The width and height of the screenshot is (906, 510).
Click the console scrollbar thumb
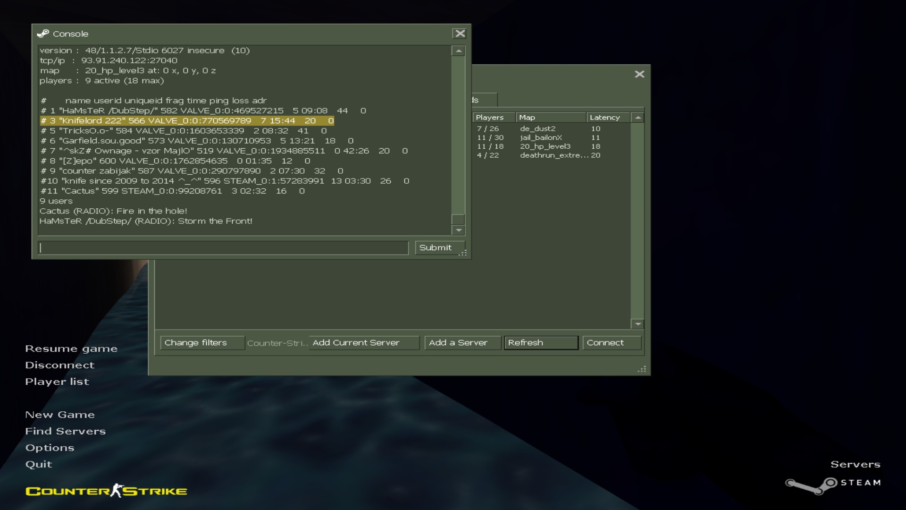click(458, 220)
